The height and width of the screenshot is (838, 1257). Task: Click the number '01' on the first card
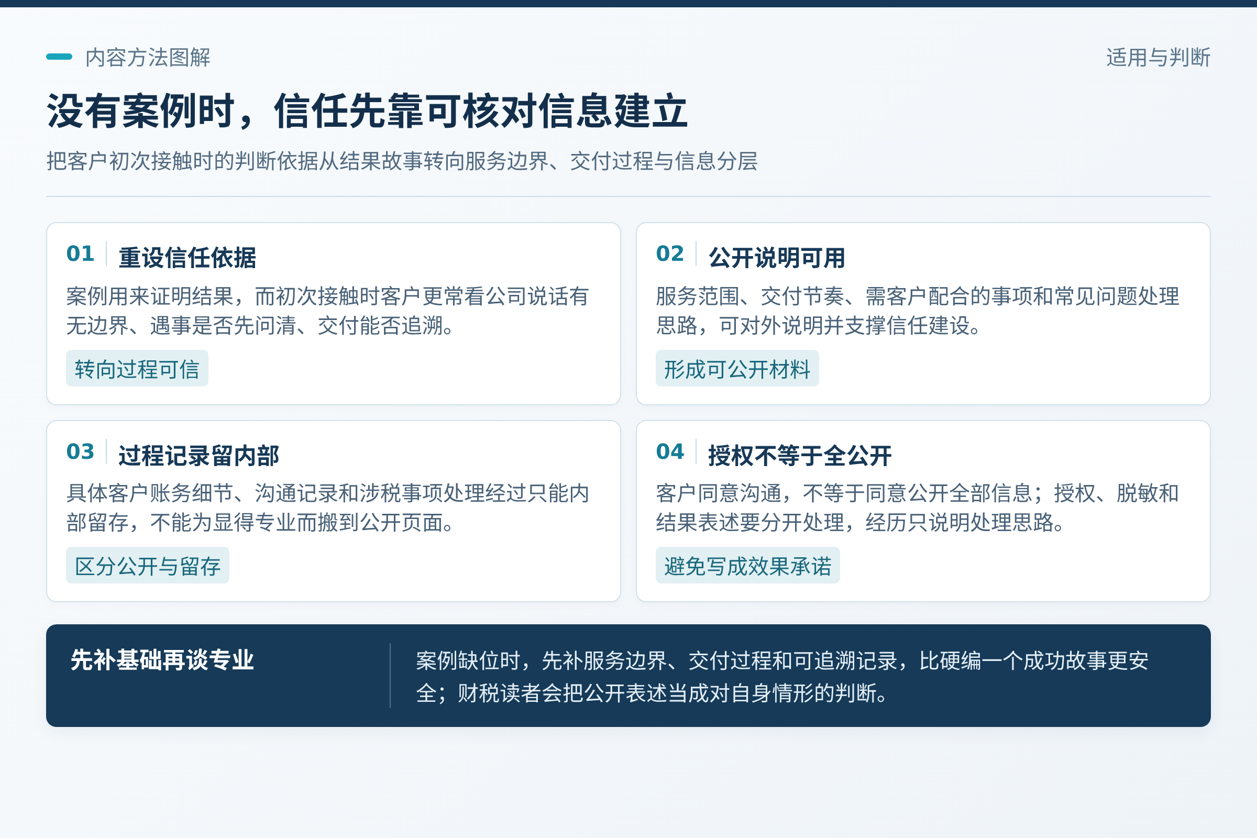click(80, 253)
